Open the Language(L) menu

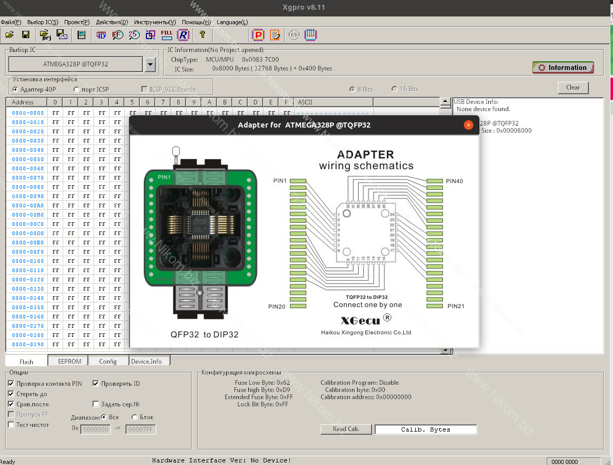(x=232, y=22)
